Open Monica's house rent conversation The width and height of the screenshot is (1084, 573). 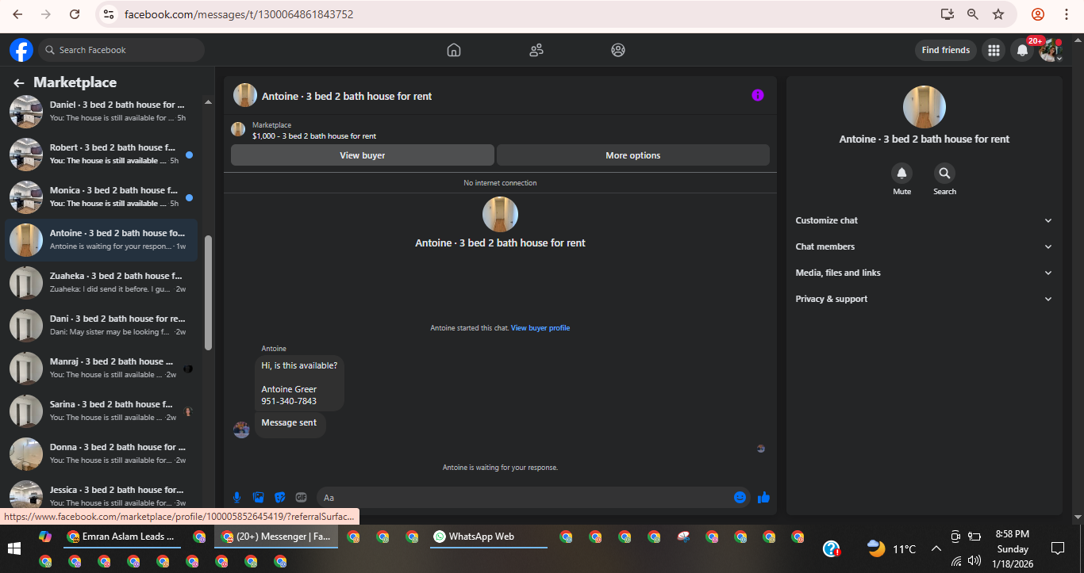102,197
